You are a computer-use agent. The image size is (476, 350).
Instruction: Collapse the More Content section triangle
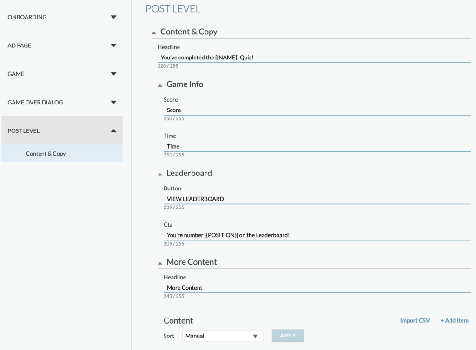[160, 263]
